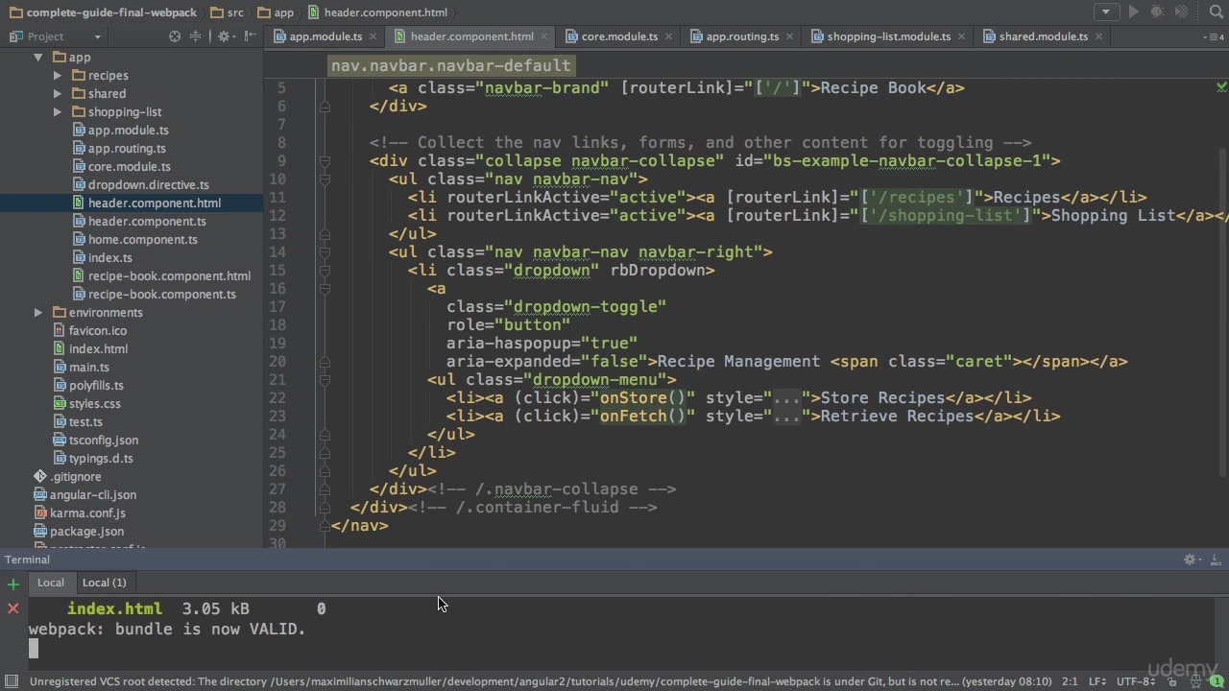This screenshot has height=691, width=1229.
Task: Close the shared.module.ts tab
Action: tap(1099, 36)
